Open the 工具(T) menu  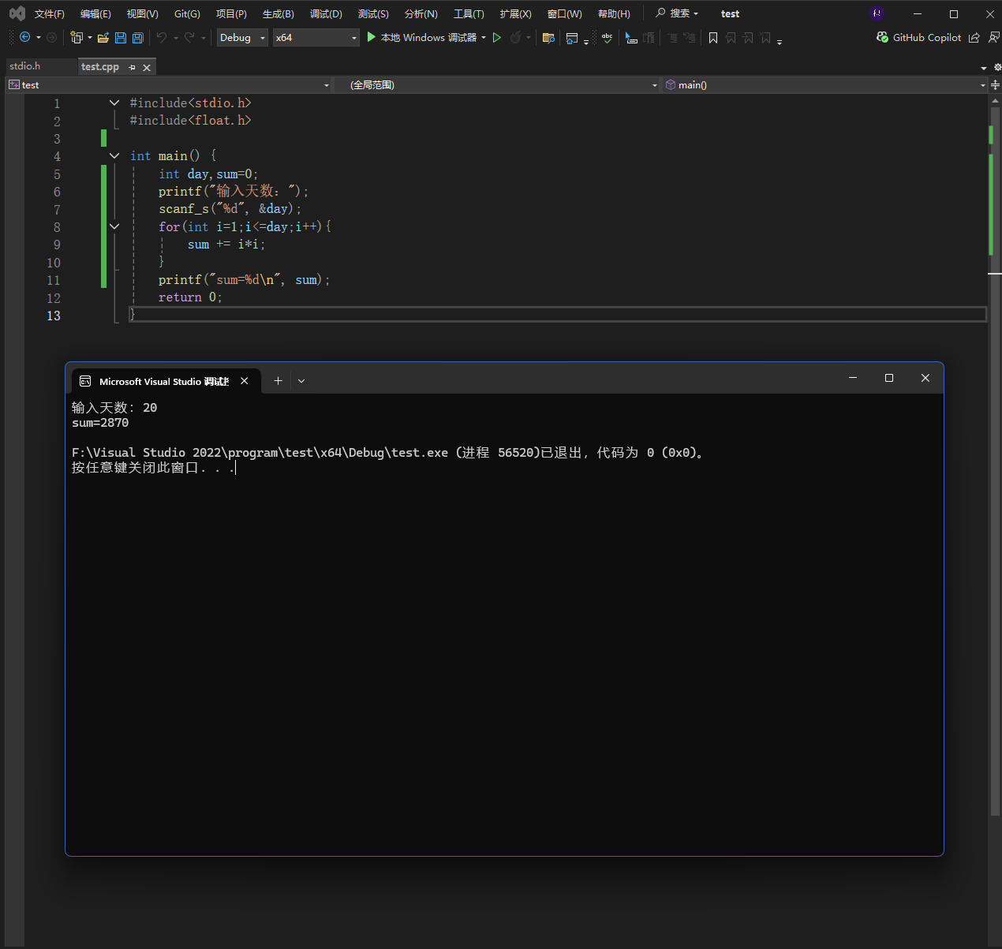point(469,13)
